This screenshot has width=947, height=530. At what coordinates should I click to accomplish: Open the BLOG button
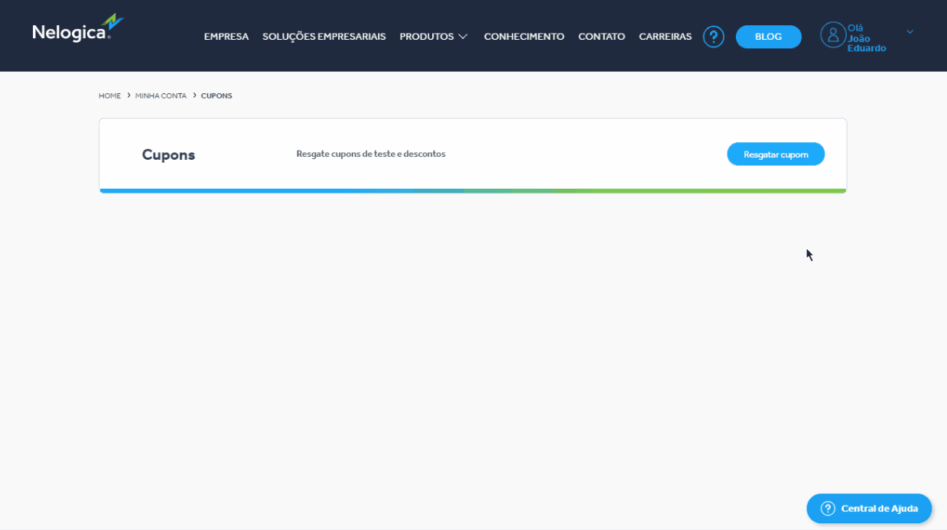click(x=768, y=37)
